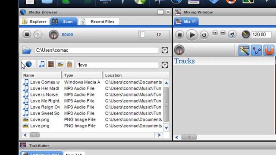Play the mix in Mixing Window
The height and width of the screenshot is (155, 276).
click(191, 35)
